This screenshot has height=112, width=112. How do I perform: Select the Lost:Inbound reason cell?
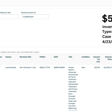(x=11, y=67)
